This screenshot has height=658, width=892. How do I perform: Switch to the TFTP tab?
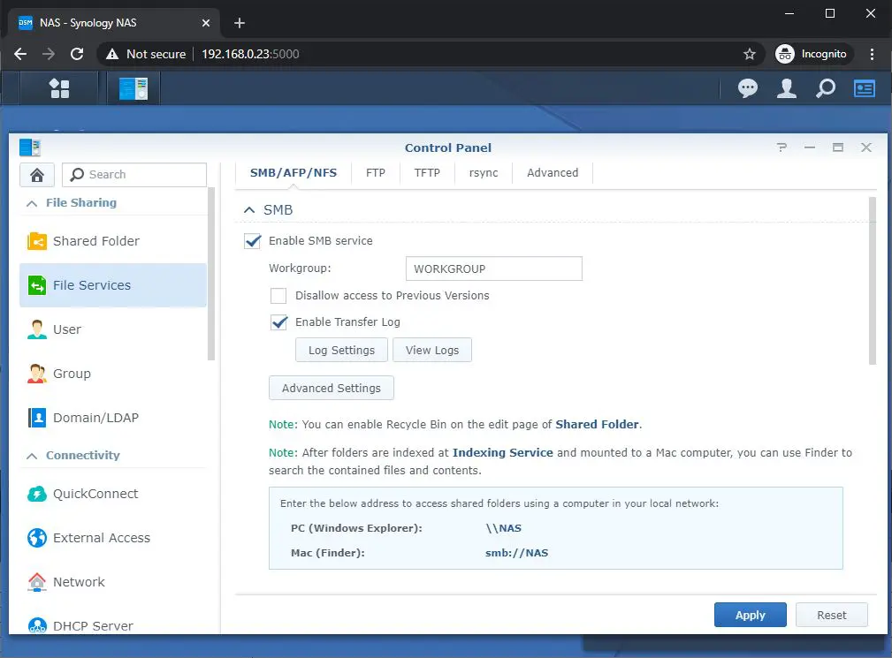click(x=427, y=173)
